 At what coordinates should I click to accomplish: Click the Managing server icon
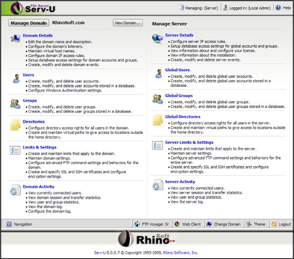point(181,8)
